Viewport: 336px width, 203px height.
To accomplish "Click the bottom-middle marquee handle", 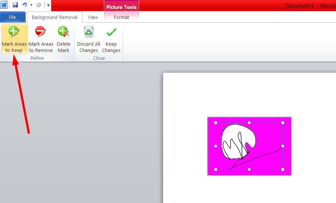I will [x=249, y=169].
